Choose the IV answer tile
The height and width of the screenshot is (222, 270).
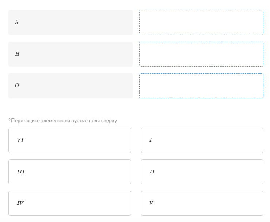69,203
